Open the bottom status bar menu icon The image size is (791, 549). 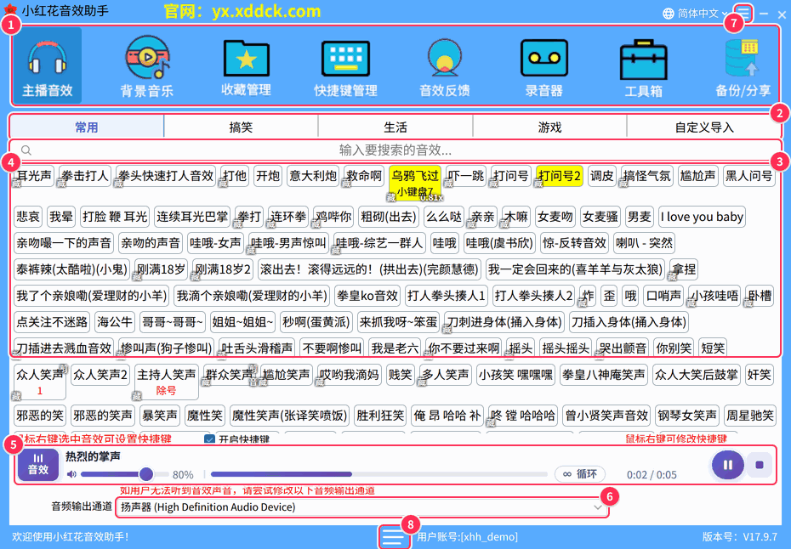[392, 537]
